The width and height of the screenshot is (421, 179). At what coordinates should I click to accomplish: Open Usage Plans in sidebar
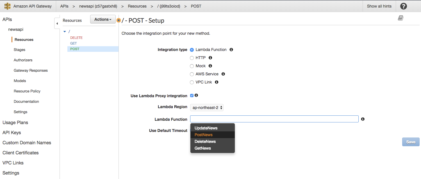coord(15,122)
